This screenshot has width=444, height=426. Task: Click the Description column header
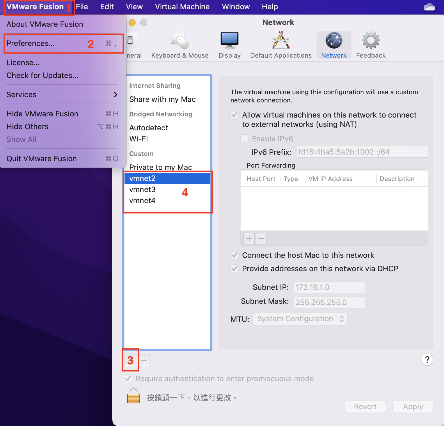point(402,179)
